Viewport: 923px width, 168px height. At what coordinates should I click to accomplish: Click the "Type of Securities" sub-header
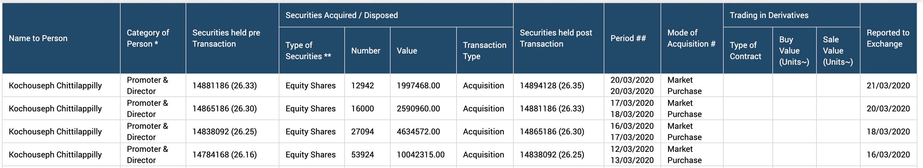pyautogui.click(x=308, y=51)
